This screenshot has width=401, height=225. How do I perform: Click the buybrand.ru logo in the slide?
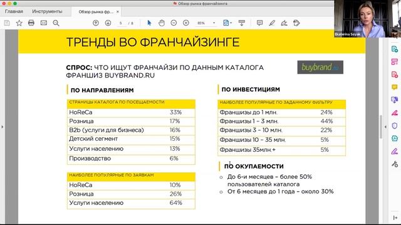click(320, 67)
